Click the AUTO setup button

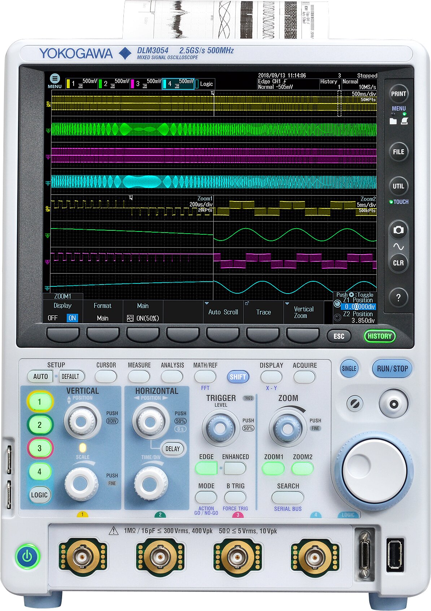(40, 377)
